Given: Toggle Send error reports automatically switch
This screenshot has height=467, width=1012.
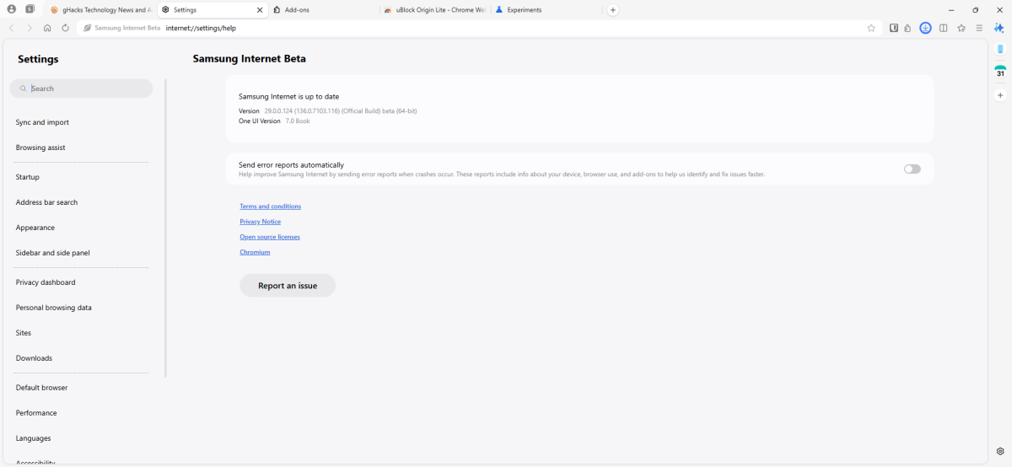Looking at the screenshot, I should tap(912, 169).
